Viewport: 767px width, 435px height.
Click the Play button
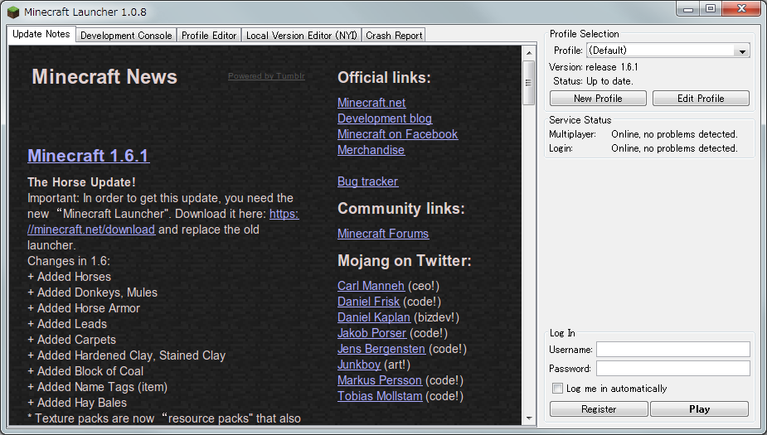(700, 409)
